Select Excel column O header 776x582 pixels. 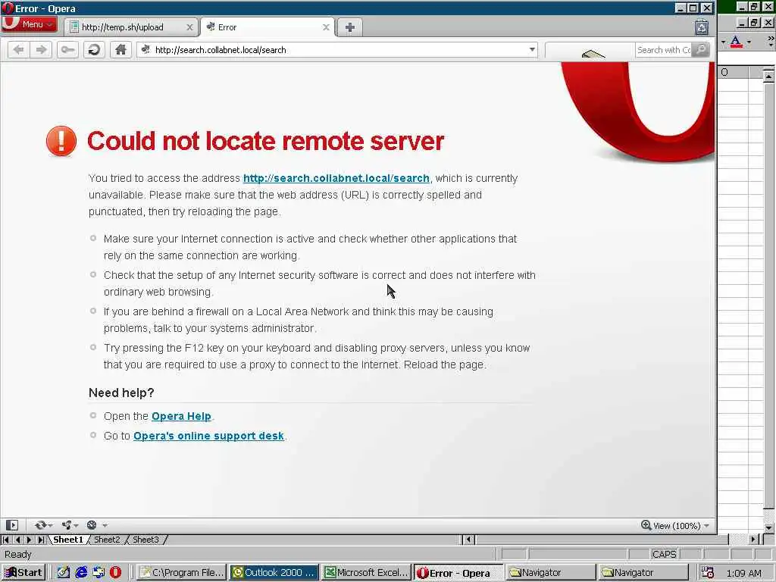(x=733, y=72)
